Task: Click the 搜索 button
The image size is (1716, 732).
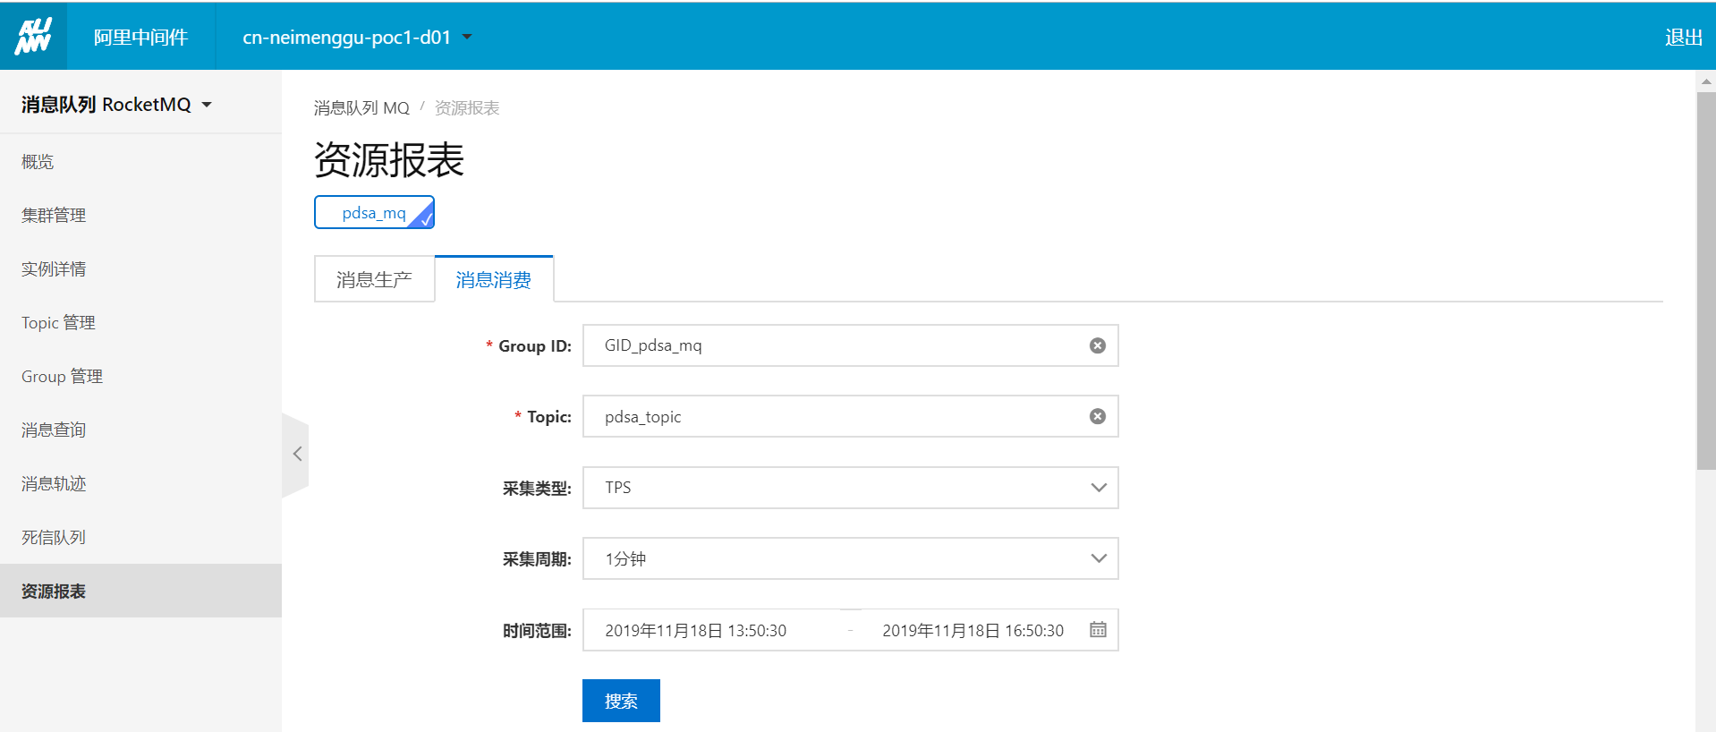Action: coord(621,701)
